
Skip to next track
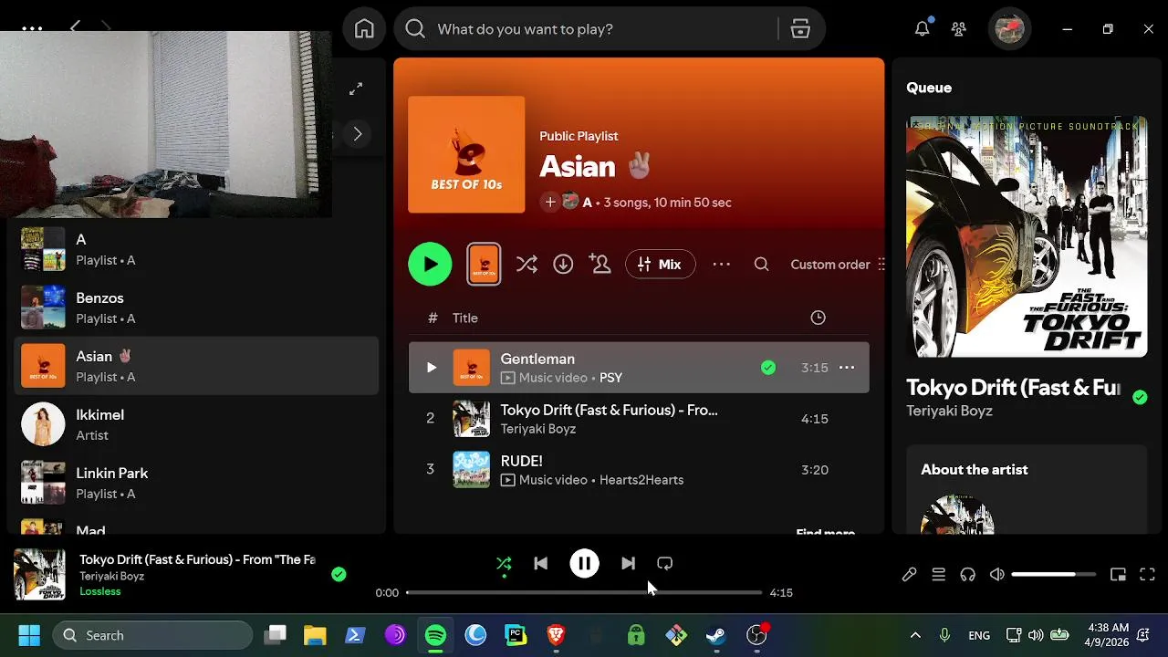coord(628,563)
